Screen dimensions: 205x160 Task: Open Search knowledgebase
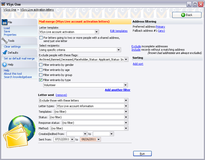click(18, 77)
